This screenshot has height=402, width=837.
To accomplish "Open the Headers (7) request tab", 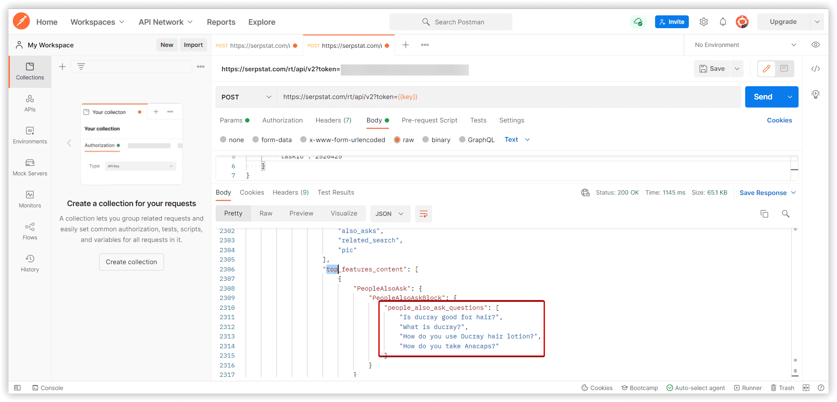I will [x=334, y=120].
